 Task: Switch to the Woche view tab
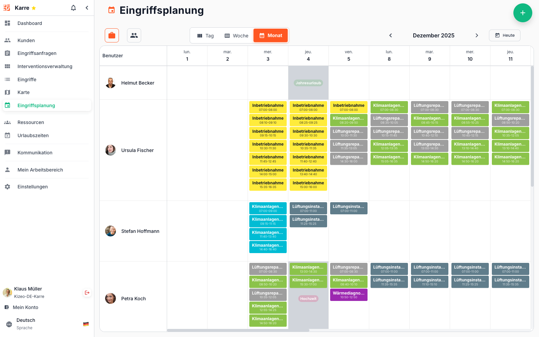point(236,35)
